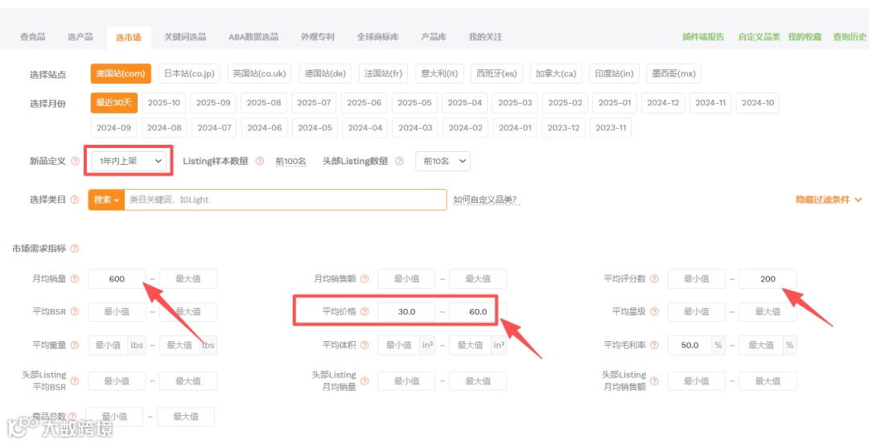The image size is (869, 444).
Task: Click help icon beside 市场需求指标
Action: [75, 249]
